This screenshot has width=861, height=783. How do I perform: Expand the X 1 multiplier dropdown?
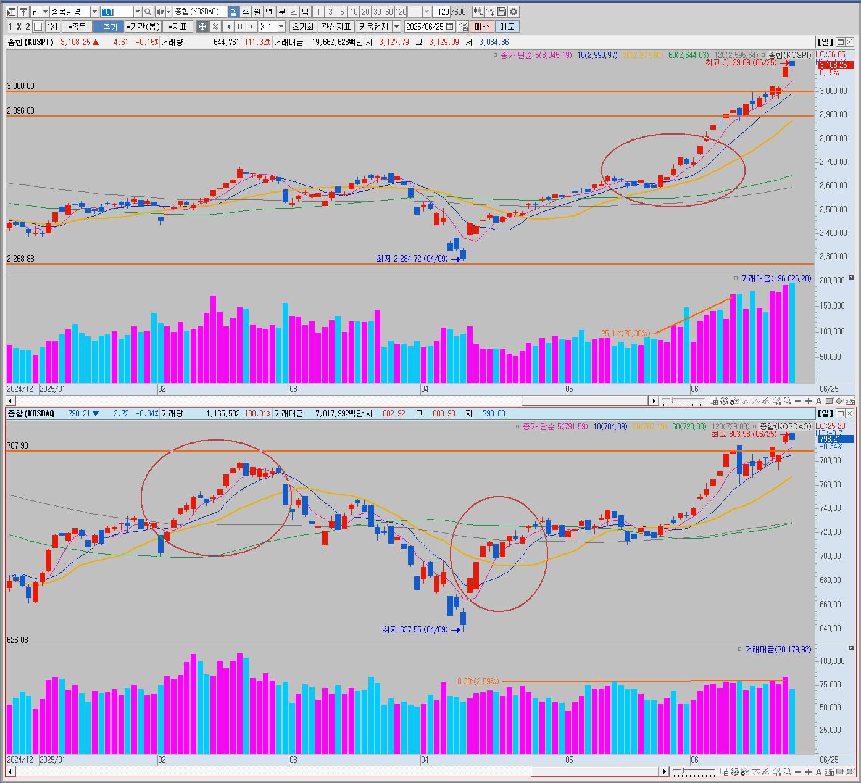tap(281, 27)
